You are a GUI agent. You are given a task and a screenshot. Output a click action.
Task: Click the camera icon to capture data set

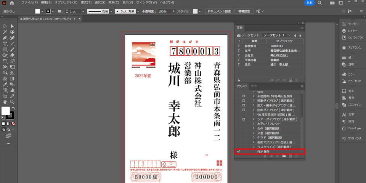pos(239,35)
